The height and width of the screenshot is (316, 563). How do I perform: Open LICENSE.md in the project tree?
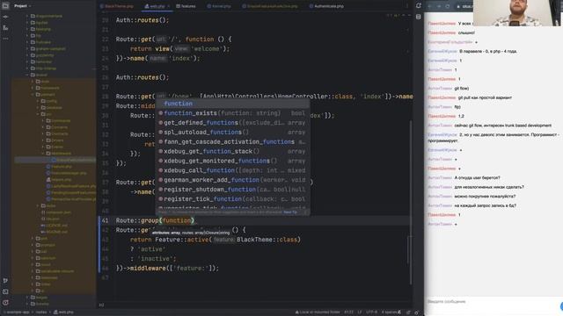coord(55,226)
